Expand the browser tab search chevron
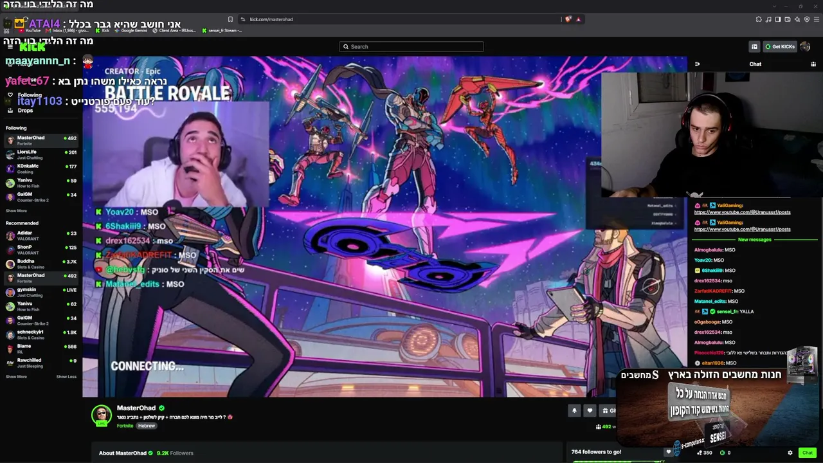This screenshot has width=823, height=463. [774, 6]
